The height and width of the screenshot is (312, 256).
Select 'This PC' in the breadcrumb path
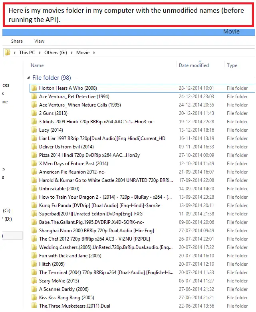[27, 53]
